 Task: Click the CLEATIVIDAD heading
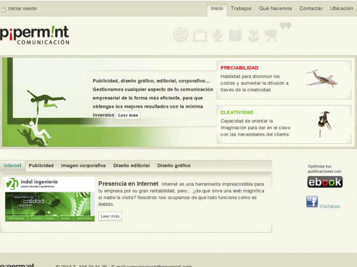pyautogui.click(x=237, y=112)
